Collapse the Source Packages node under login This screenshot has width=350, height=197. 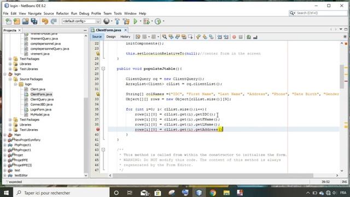[x=10, y=79]
